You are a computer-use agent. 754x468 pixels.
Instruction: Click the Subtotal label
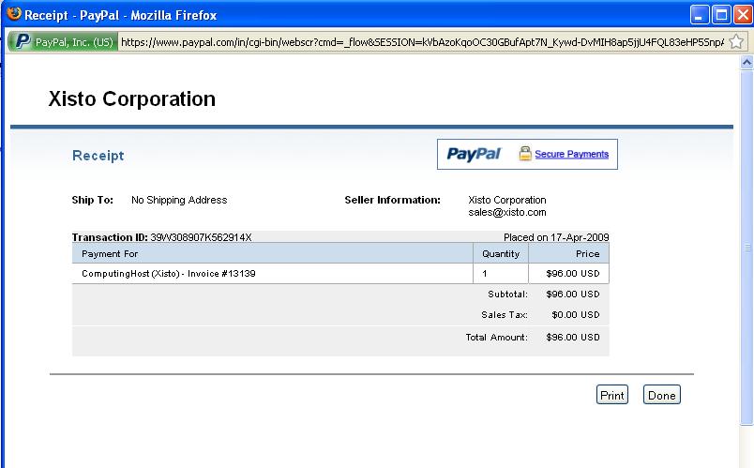click(507, 294)
